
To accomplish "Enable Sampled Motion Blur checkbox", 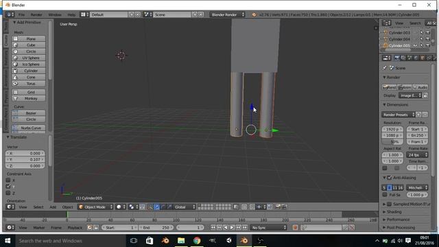I will [389, 204].
